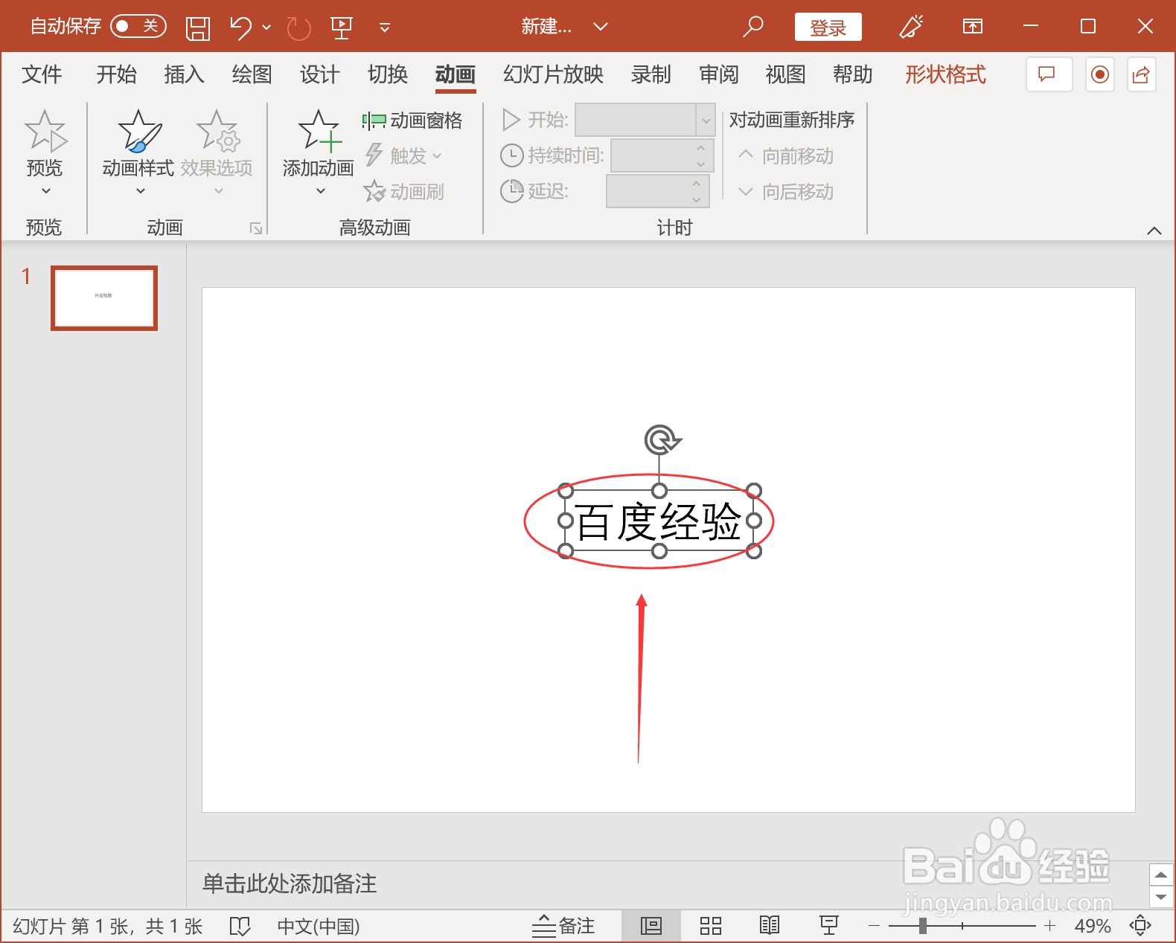Redo the last action

click(298, 28)
